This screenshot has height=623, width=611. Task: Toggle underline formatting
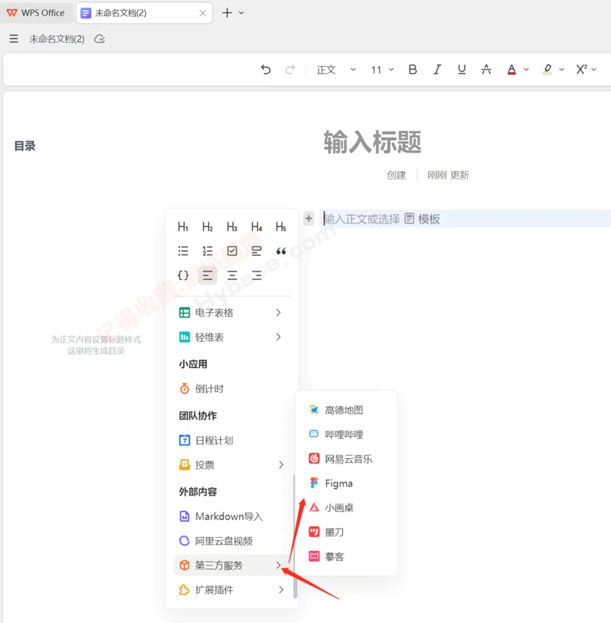pos(462,70)
